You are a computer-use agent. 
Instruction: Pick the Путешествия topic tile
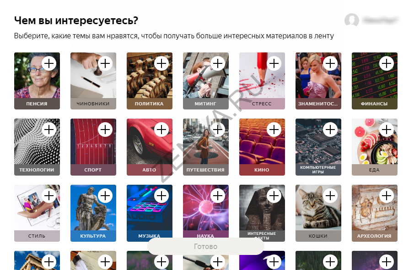pyautogui.click(x=206, y=147)
